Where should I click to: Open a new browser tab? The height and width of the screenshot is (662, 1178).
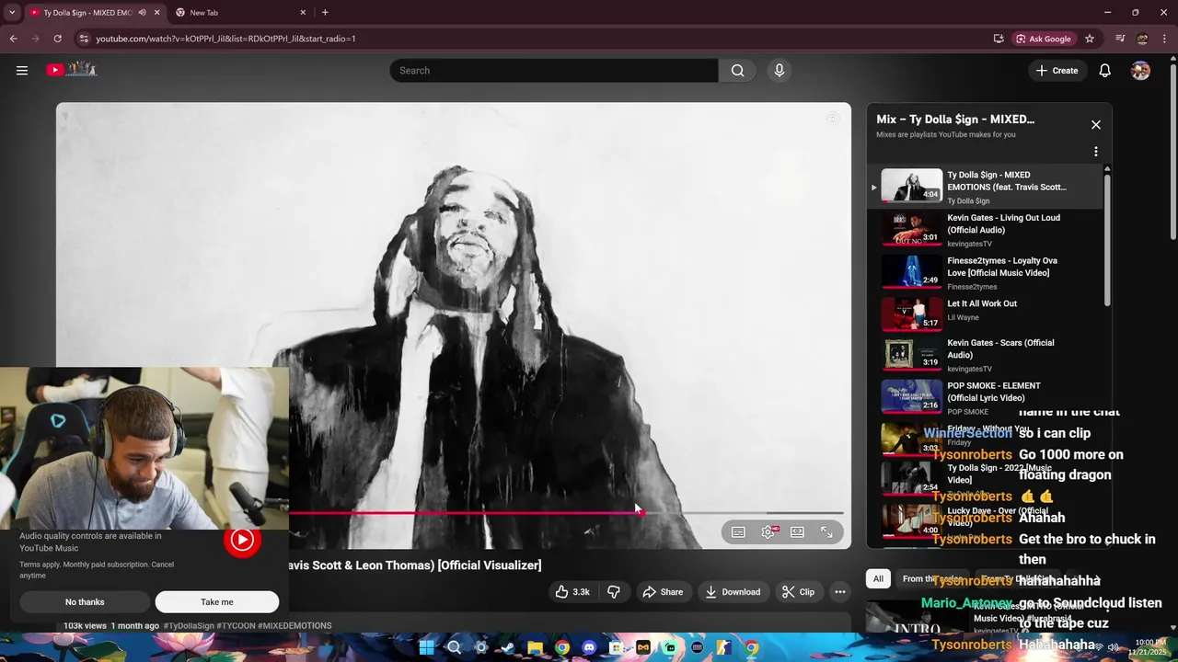coord(325,13)
